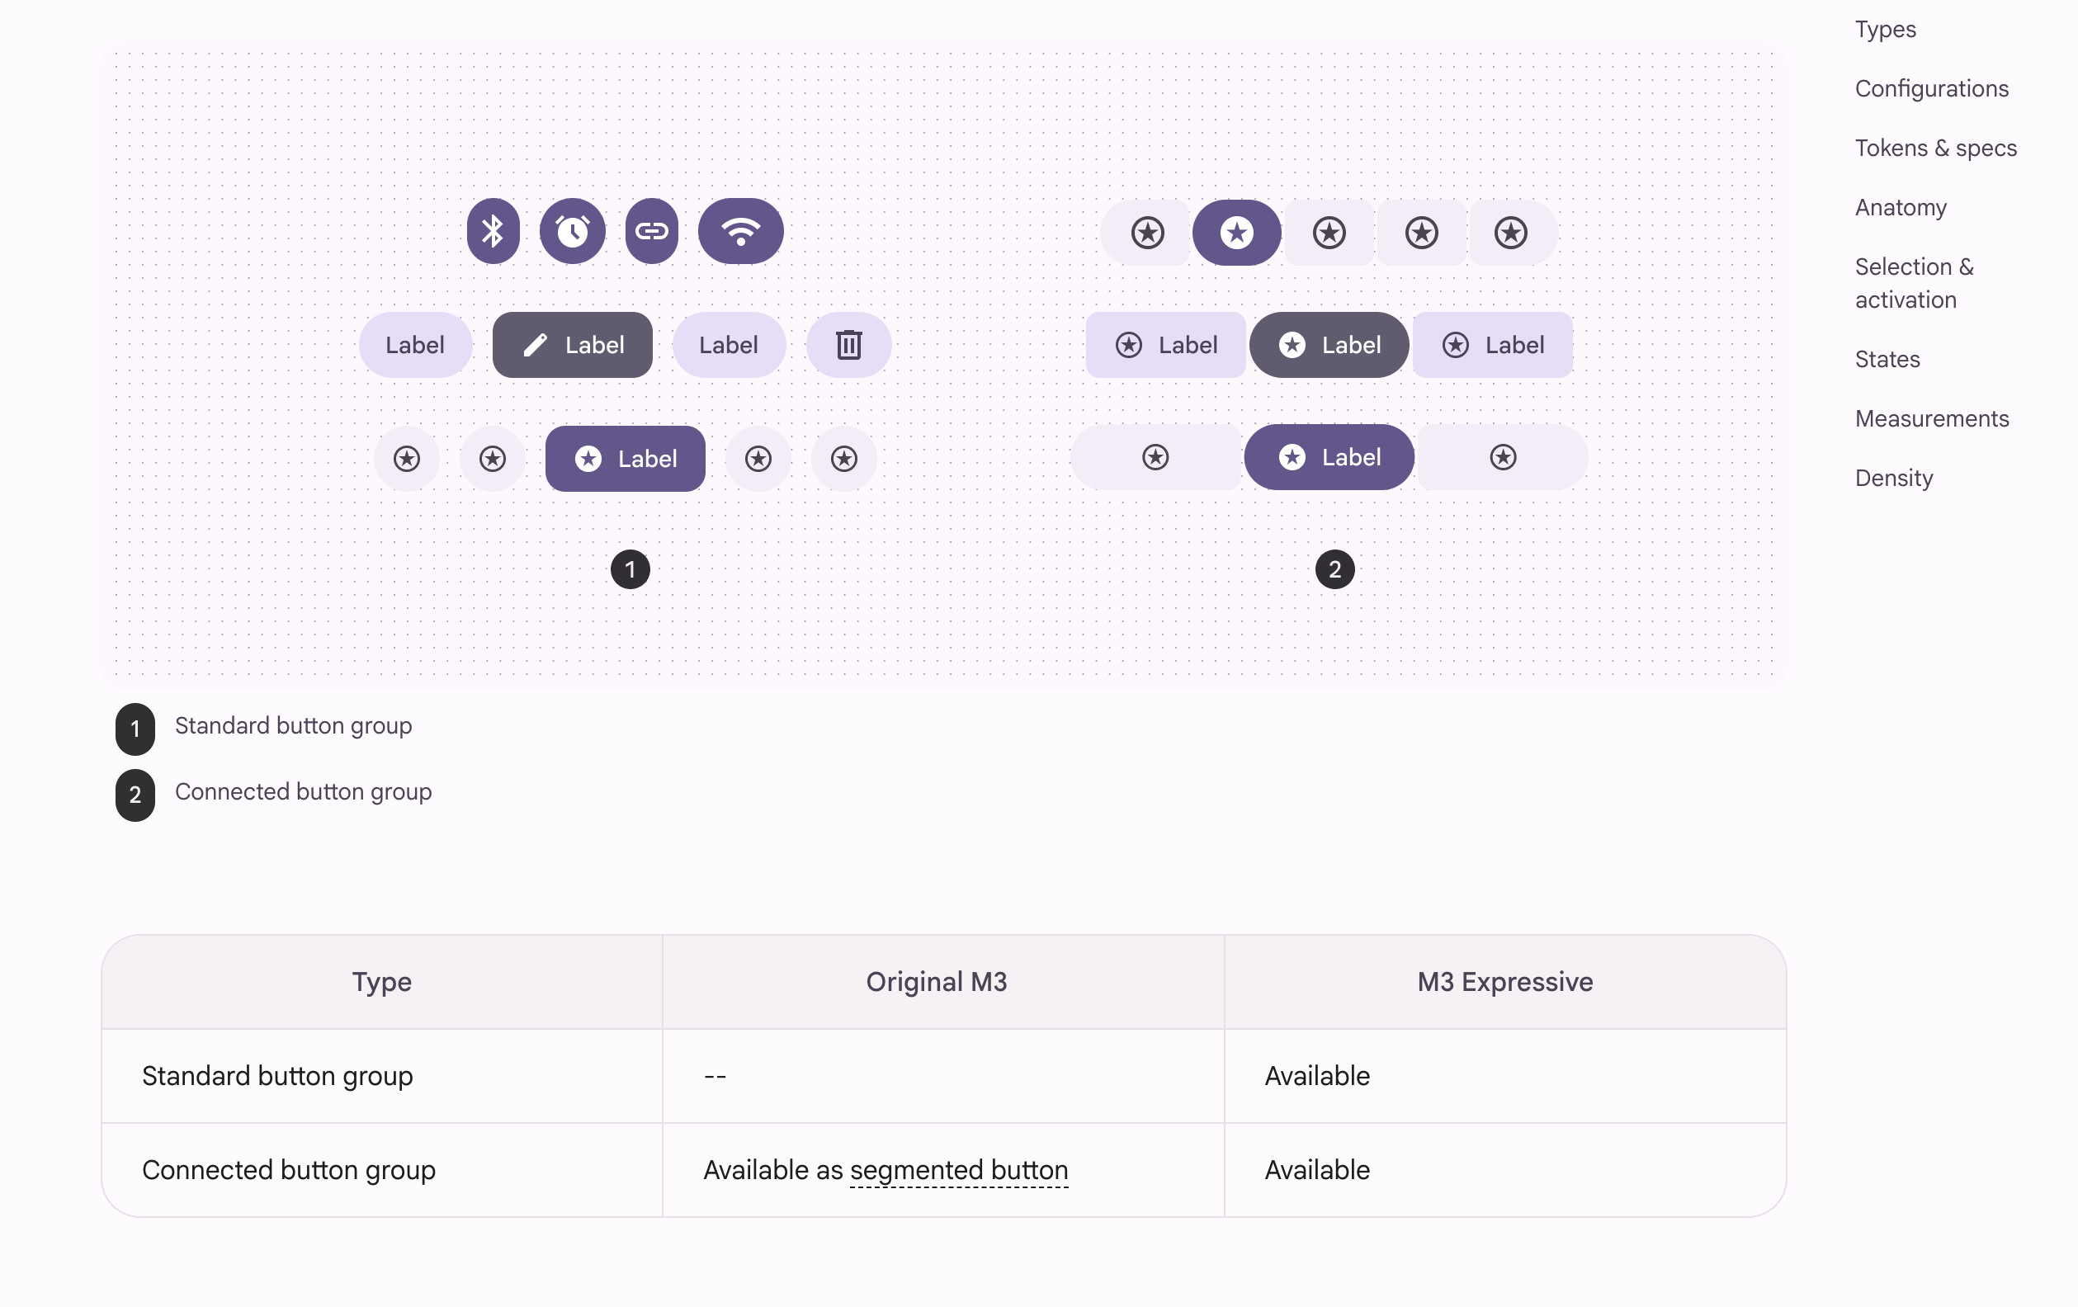
Task: Click the first plain Label button
Action: pyautogui.click(x=415, y=345)
